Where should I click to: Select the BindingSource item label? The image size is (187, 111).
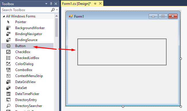pos(26,40)
